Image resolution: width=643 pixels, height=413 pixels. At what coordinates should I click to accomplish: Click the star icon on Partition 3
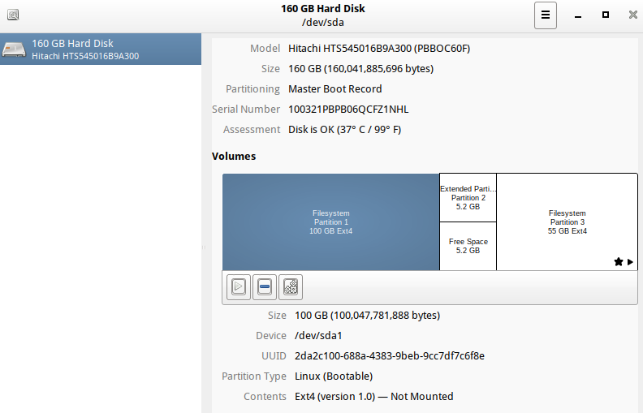pos(619,262)
